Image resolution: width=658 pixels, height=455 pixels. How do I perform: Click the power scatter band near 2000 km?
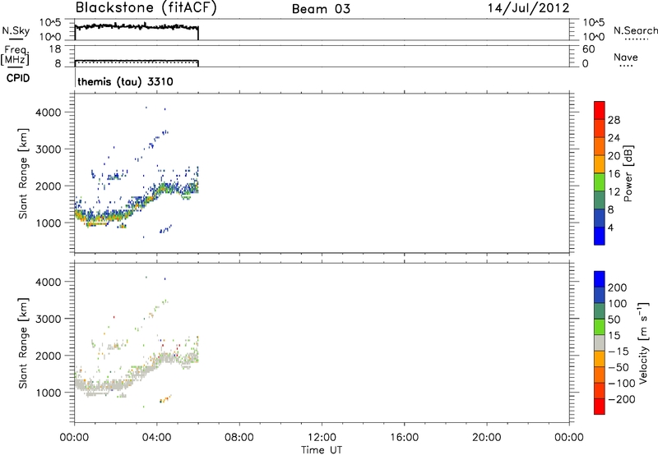point(176,188)
